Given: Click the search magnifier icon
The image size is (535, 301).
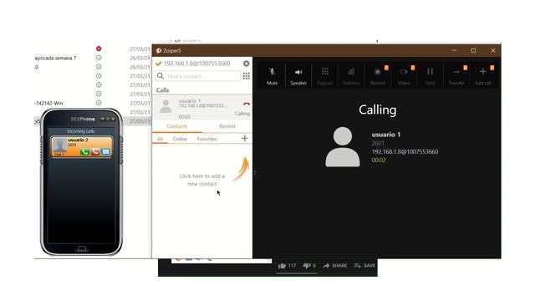Looking at the screenshot, I should pyautogui.click(x=160, y=76).
